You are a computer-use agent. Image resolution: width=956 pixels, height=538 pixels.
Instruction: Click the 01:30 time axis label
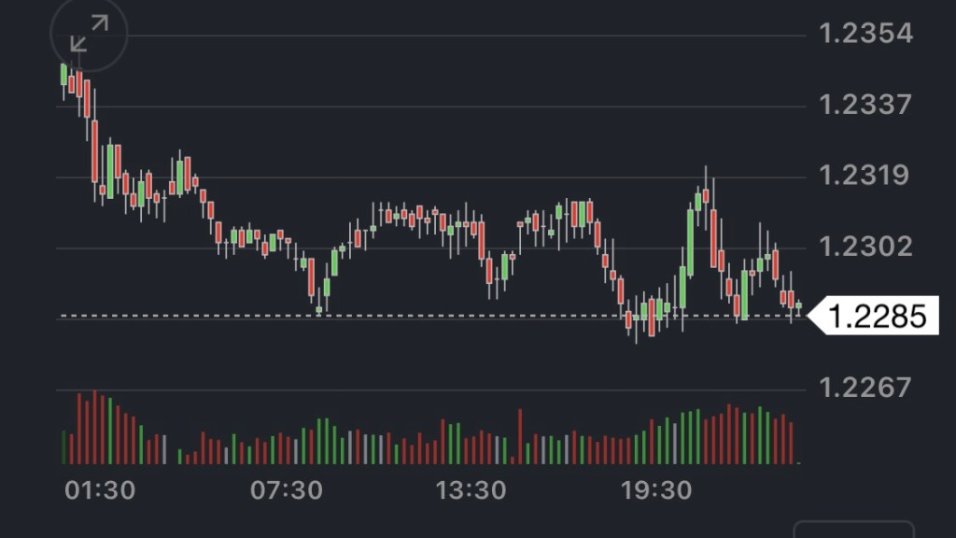pyautogui.click(x=100, y=489)
